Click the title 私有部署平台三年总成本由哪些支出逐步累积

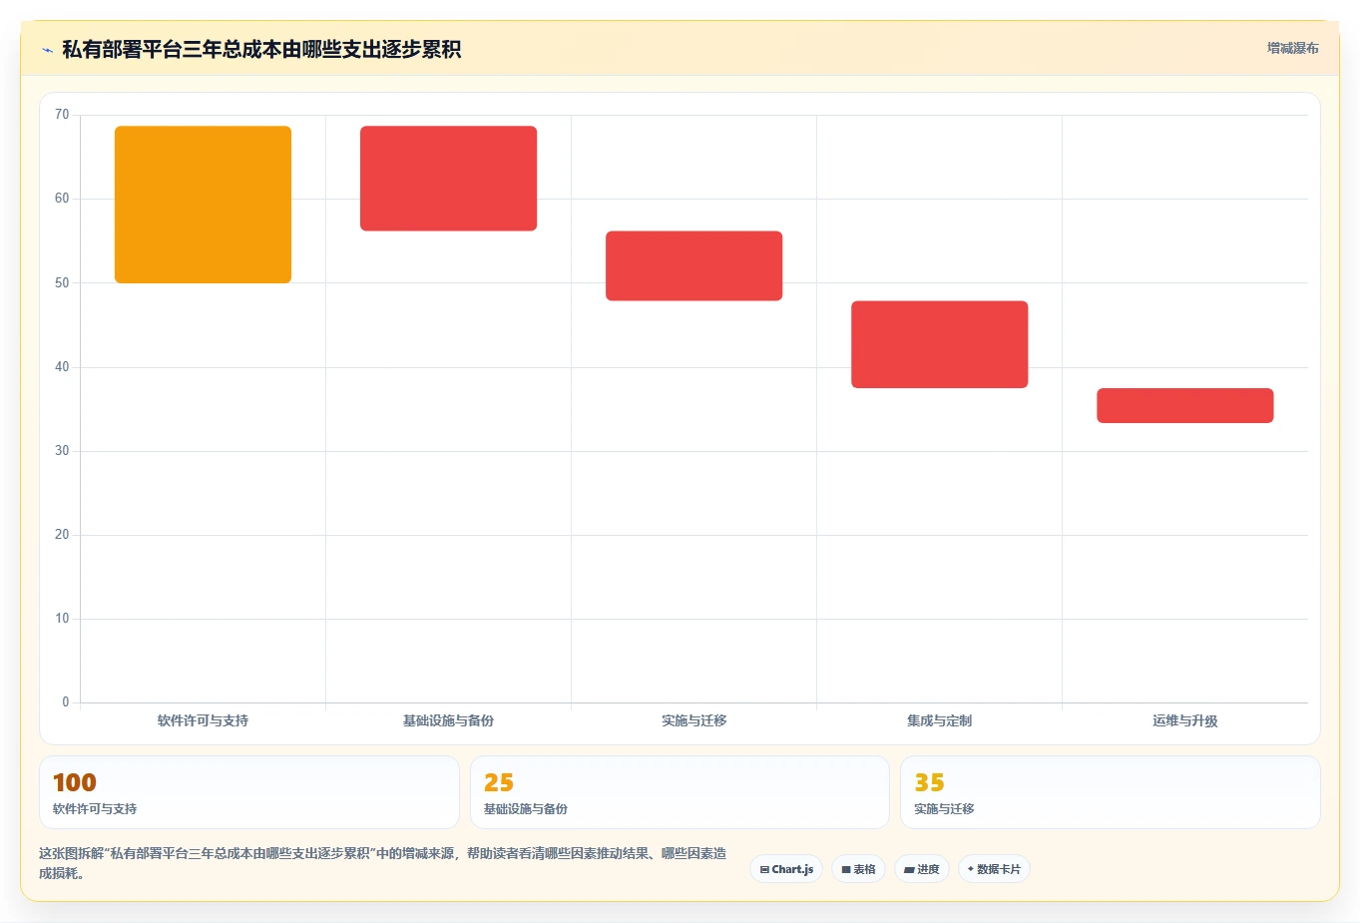click(x=261, y=49)
